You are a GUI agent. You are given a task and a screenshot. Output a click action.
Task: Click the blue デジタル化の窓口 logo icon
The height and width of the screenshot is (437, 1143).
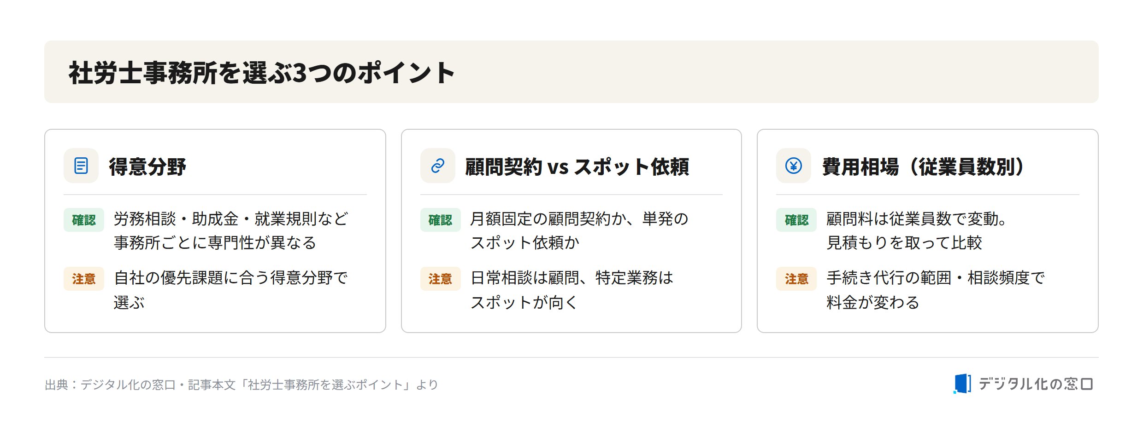(962, 384)
